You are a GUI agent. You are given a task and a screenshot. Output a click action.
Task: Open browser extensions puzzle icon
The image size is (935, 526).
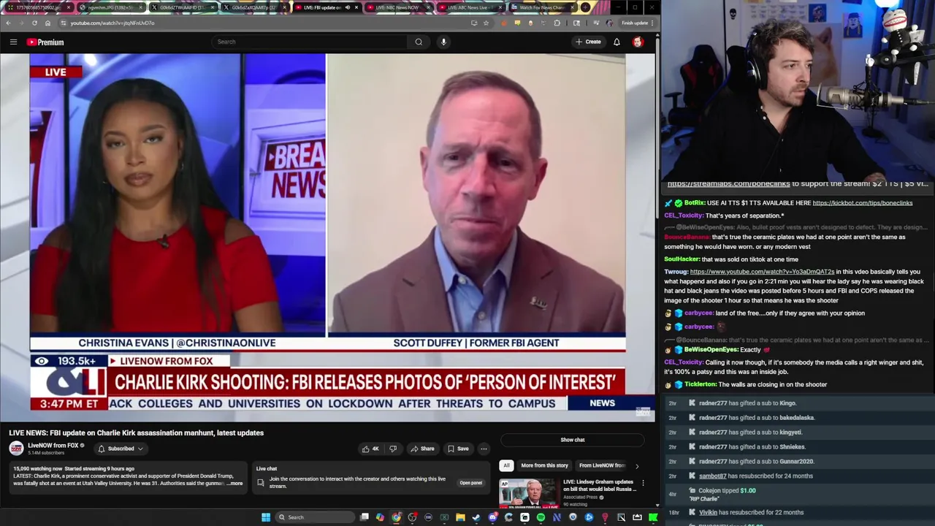(557, 23)
